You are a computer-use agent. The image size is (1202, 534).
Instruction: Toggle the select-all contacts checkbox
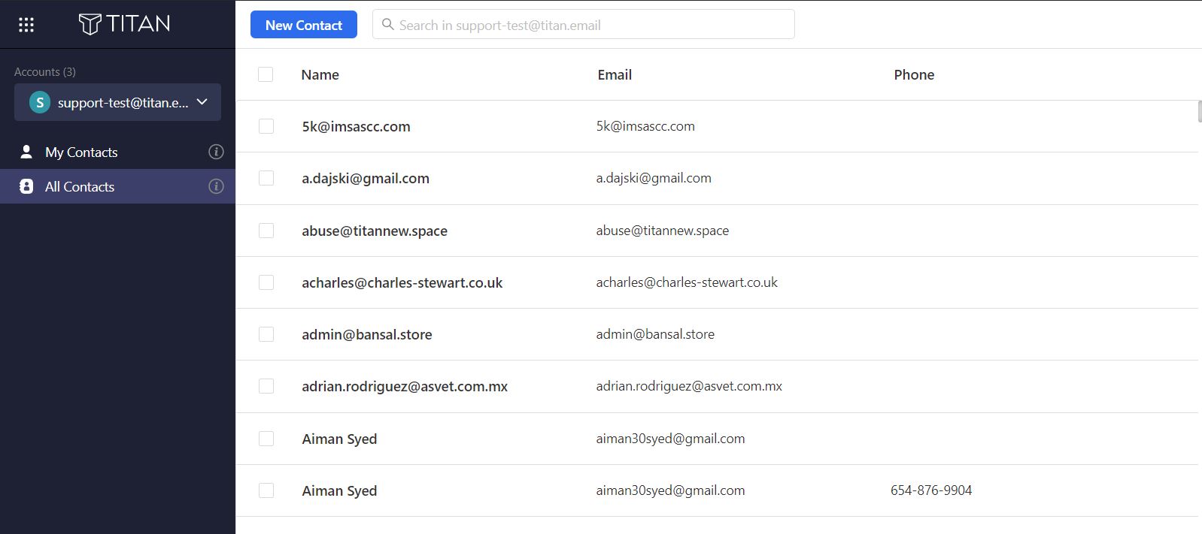coord(266,74)
